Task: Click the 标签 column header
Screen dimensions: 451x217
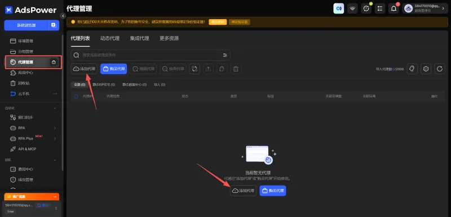Action: pyautogui.click(x=271, y=96)
